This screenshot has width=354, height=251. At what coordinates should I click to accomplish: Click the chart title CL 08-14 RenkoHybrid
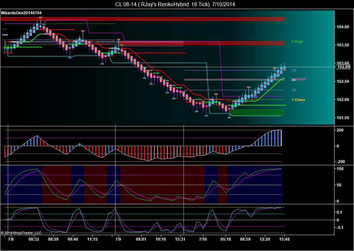[x=175, y=4]
